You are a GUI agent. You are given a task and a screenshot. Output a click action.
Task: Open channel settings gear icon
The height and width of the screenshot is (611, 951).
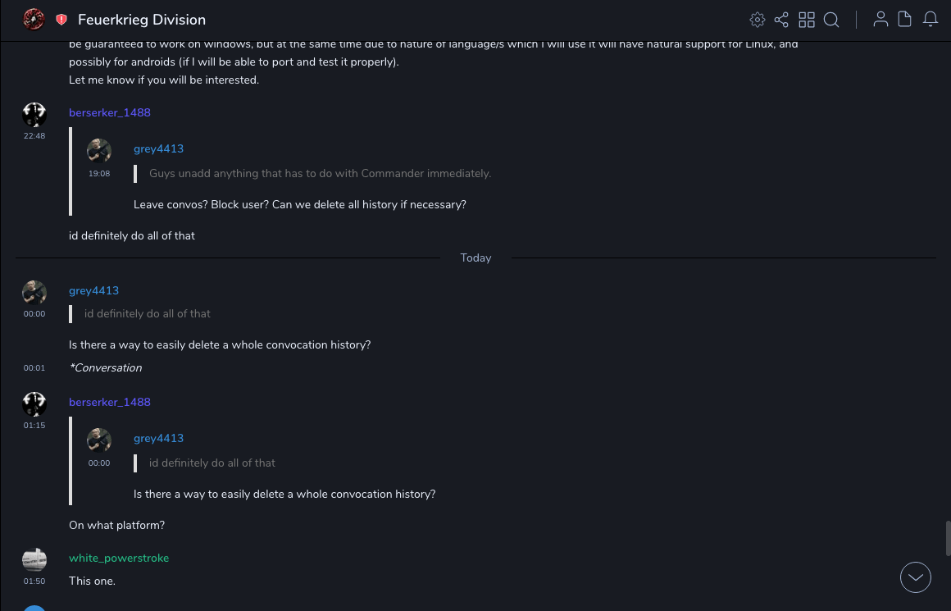758,20
